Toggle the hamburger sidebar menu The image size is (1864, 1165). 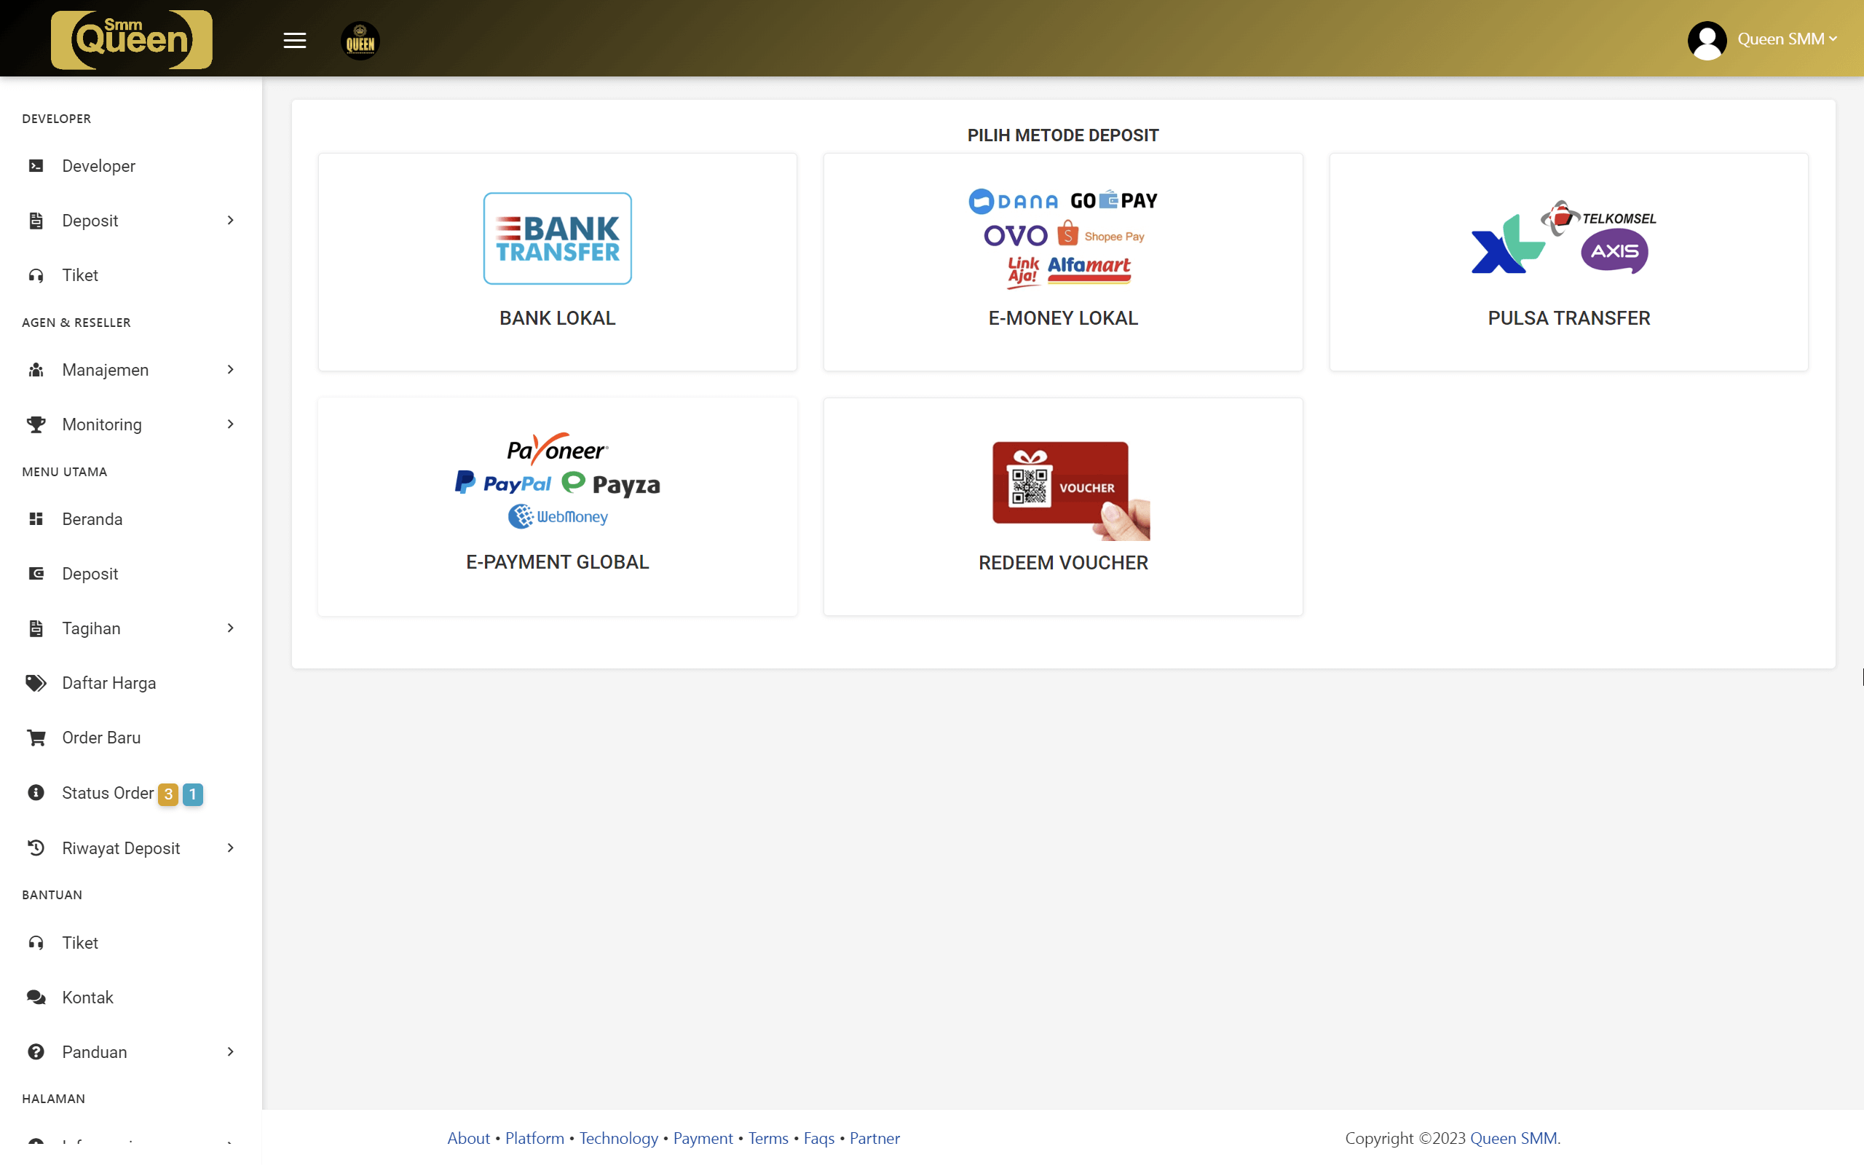tap(294, 40)
